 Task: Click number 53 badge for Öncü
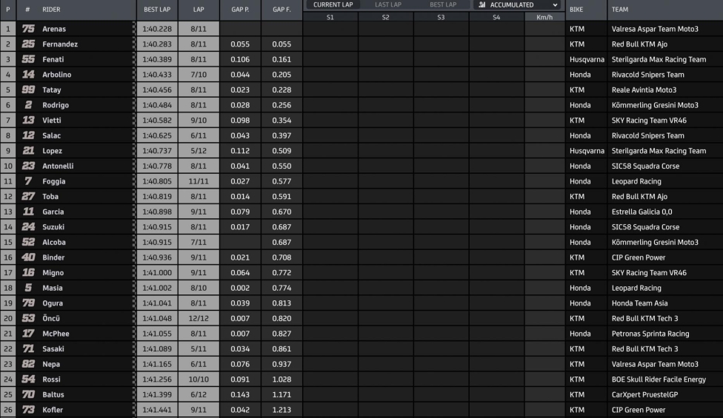pyautogui.click(x=28, y=318)
